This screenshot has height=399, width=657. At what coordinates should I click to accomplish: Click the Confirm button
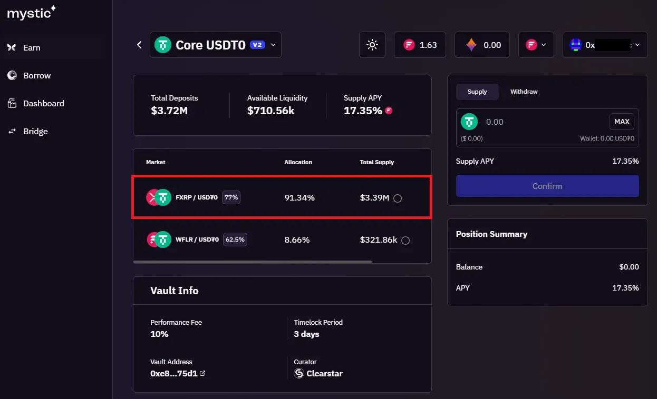click(x=547, y=186)
